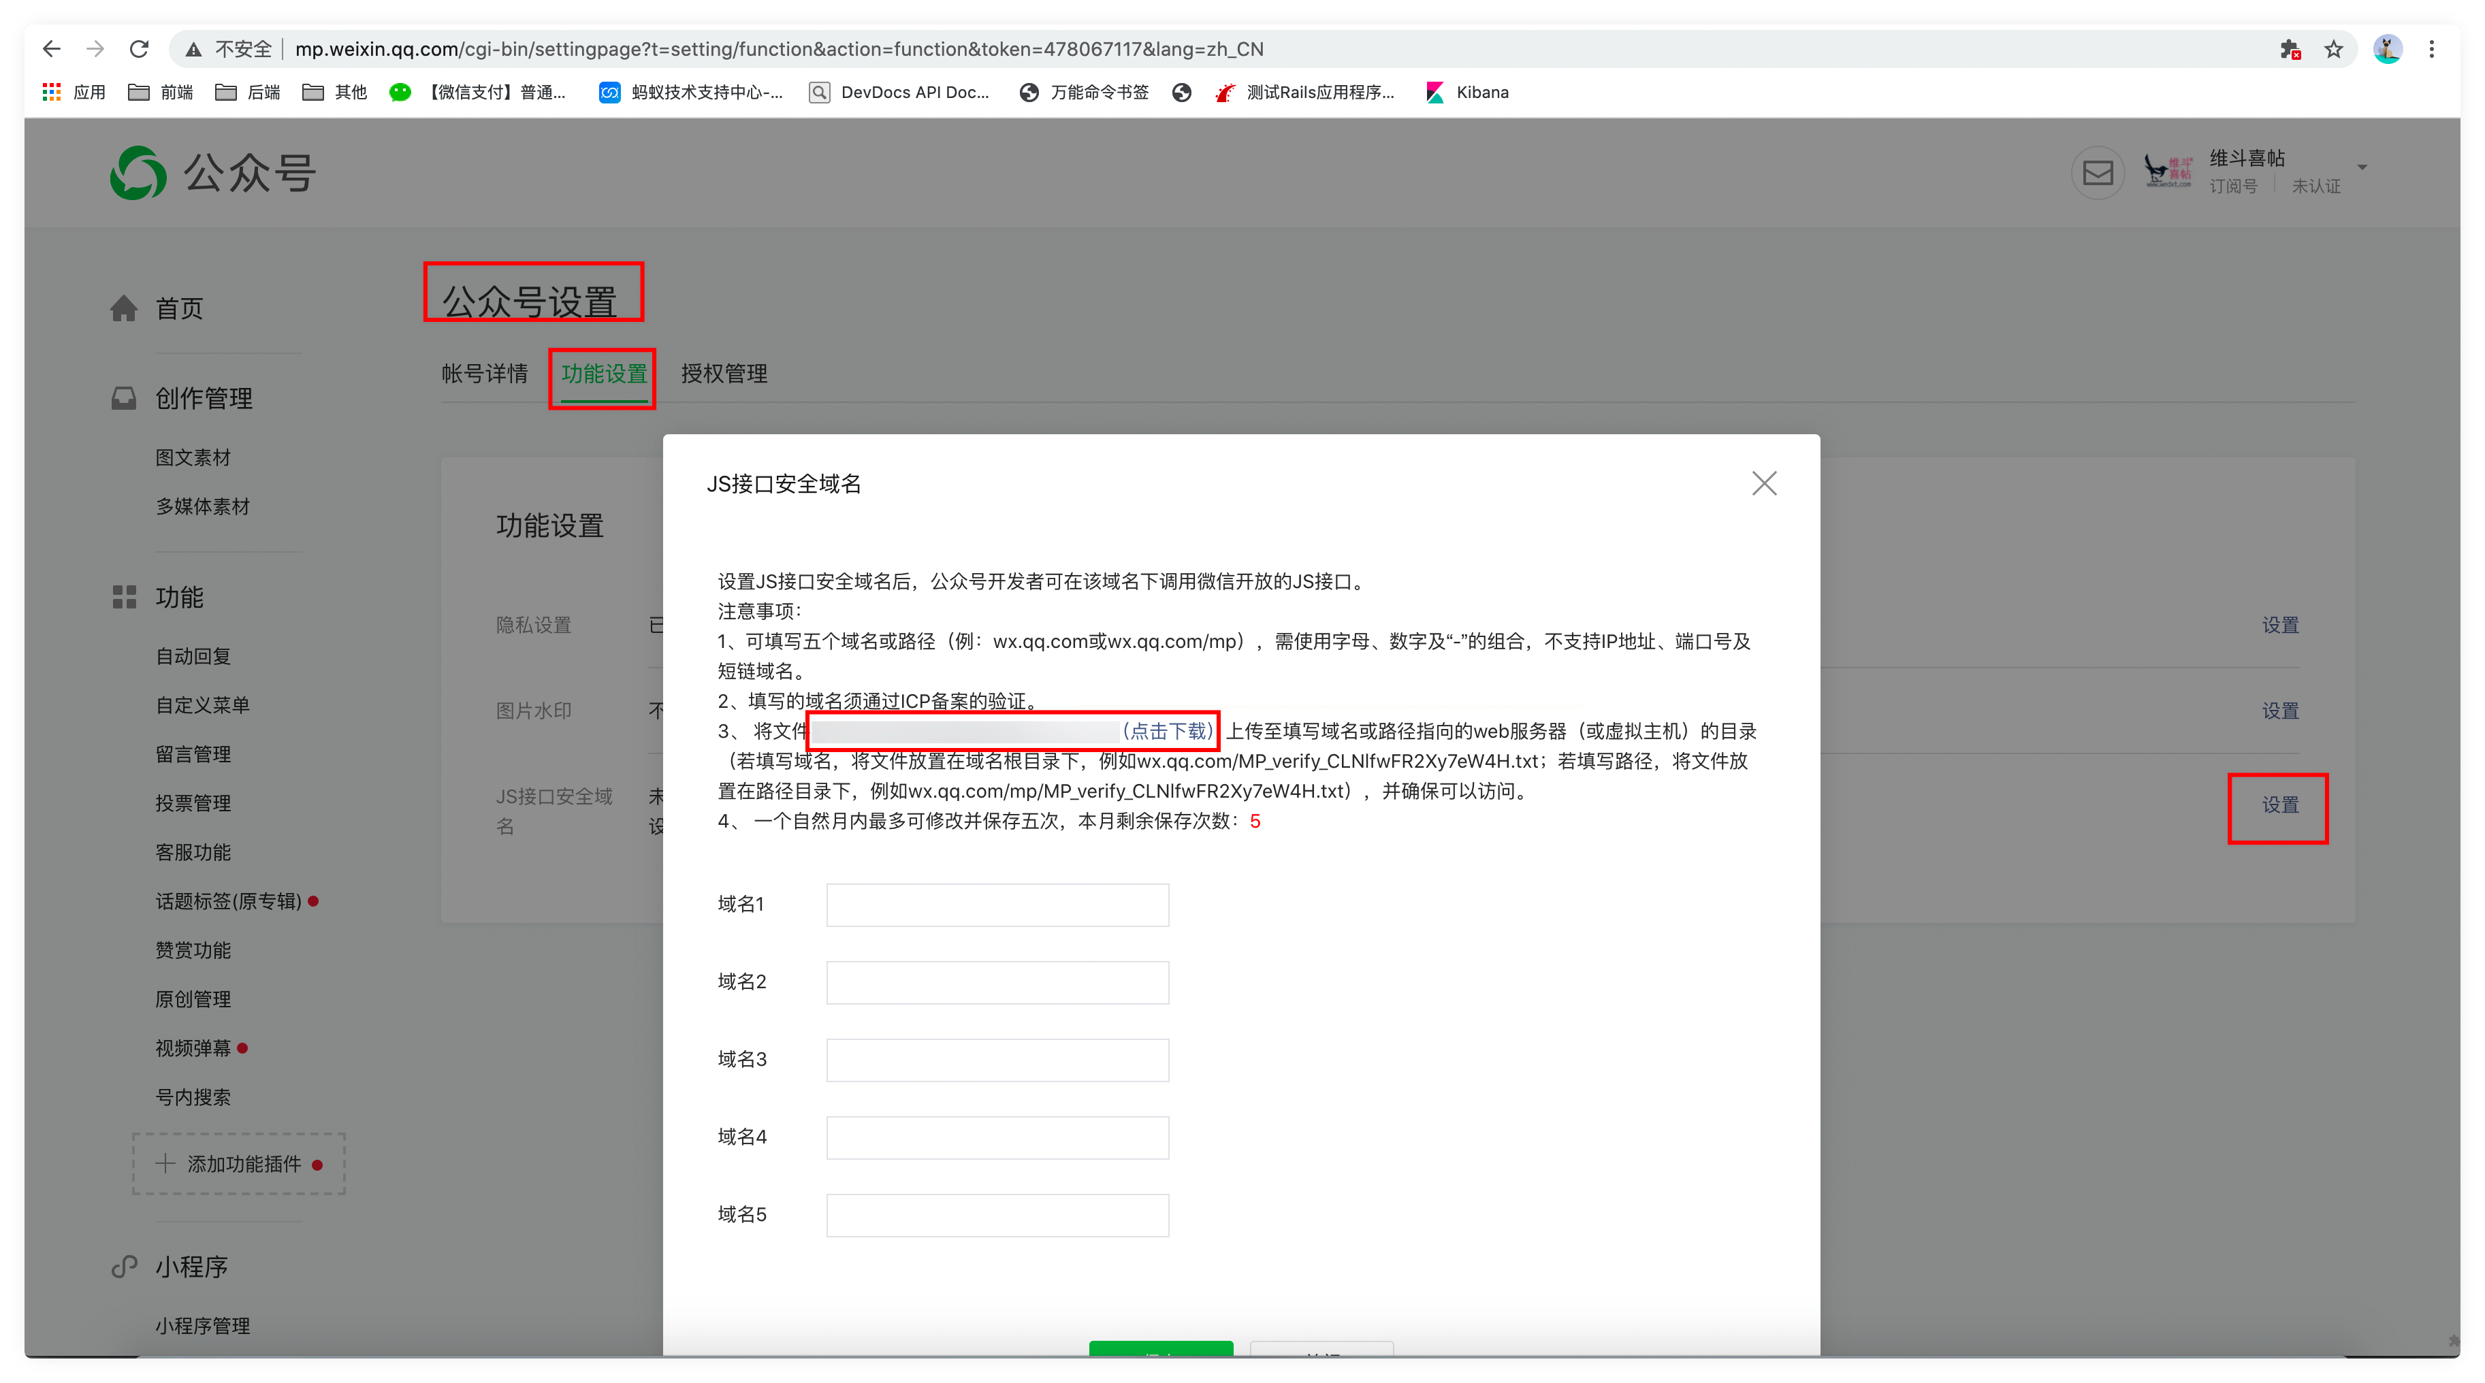The width and height of the screenshot is (2485, 1383).
Task: Open 自动回复 in sidebar
Action: coord(193,656)
